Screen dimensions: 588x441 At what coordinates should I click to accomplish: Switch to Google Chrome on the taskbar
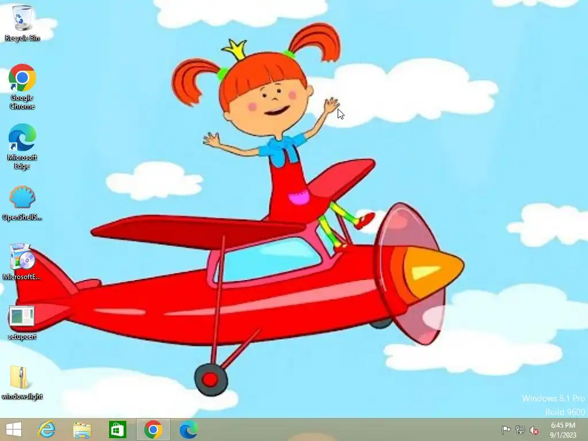tap(153, 430)
